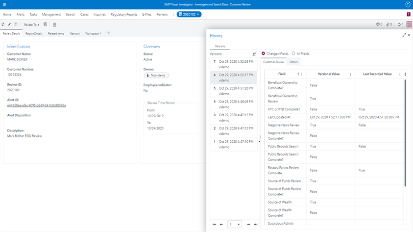Select version 5 at 4:51:20 PM

coord(233,91)
